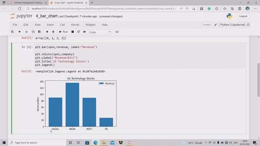Open the weather 36°C Cloudy widget
Image resolution: width=260 pixels, height=146 pixels.
pyautogui.click(x=193, y=143)
